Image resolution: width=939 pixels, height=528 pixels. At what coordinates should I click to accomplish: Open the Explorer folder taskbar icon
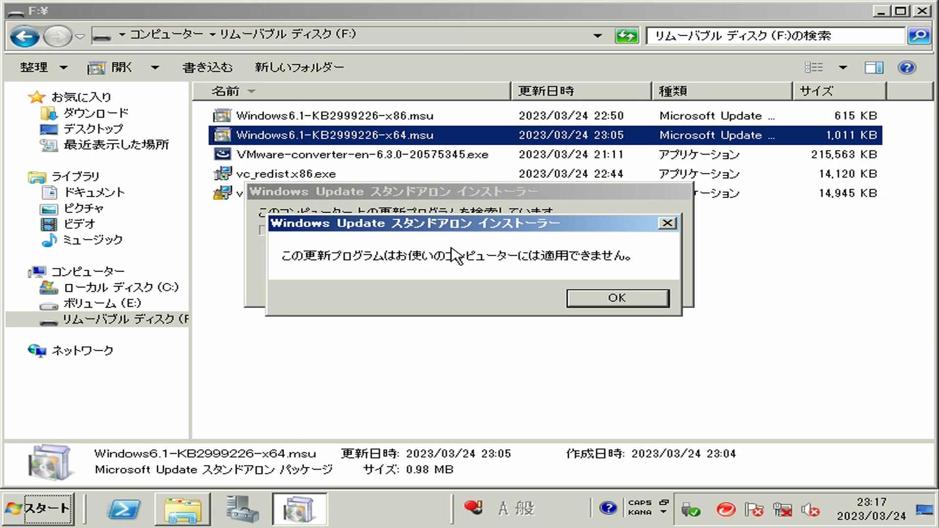(x=182, y=509)
